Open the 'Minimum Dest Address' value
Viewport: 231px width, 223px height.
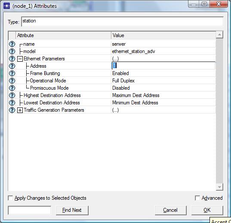point(135,103)
